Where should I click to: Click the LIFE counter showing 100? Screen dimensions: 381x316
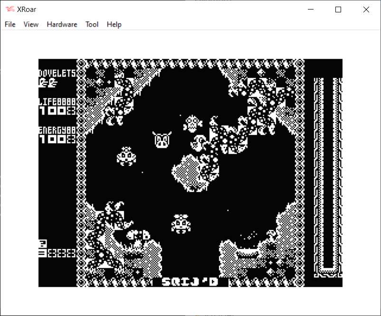coord(57,111)
